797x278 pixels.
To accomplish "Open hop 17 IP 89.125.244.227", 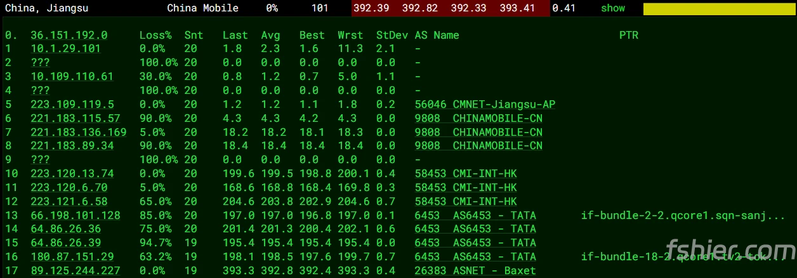I will (76, 271).
